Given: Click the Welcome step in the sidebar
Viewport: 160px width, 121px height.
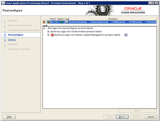Looking at the screenshot, I should click(12, 21).
